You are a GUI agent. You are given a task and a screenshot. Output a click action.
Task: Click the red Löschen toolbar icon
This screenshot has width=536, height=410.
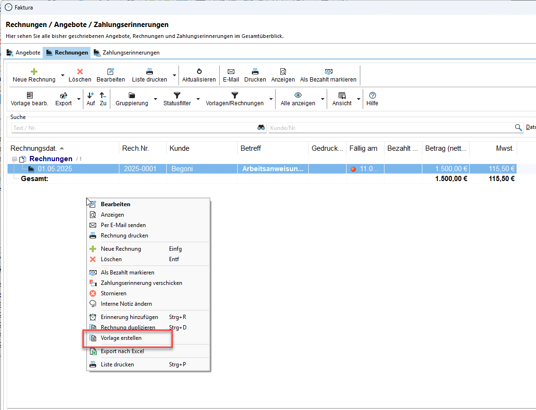(x=80, y=72)
